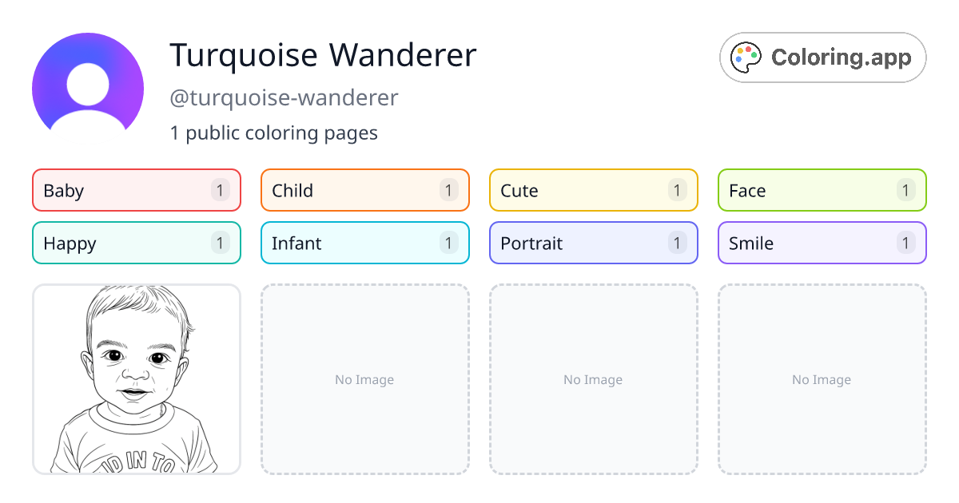Enable the Infant tag filter
This screenshot has width=959, height=503.
tap(364, 243)
